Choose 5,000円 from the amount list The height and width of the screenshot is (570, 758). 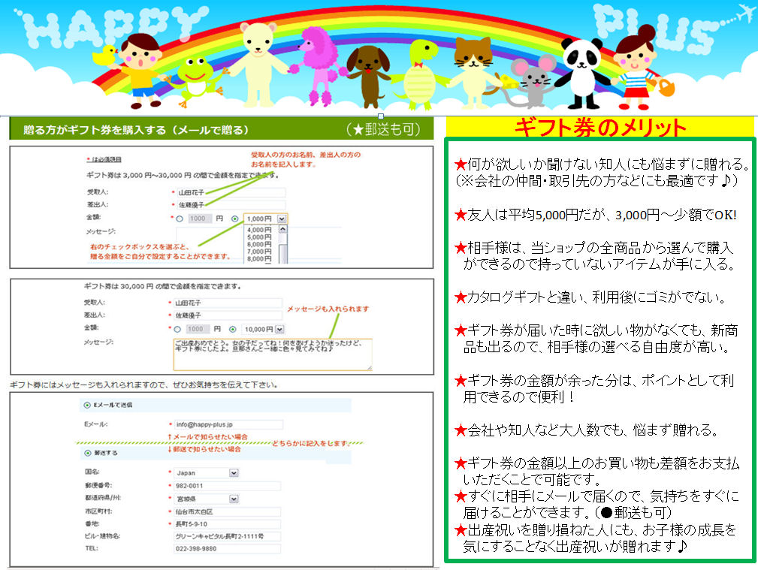tap(259, 237)
